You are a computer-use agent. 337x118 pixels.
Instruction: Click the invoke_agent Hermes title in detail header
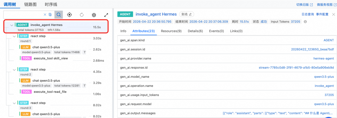click(x=156, y=14)
